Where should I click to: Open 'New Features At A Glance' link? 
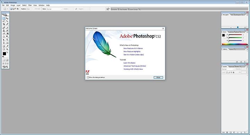[133, 48]
